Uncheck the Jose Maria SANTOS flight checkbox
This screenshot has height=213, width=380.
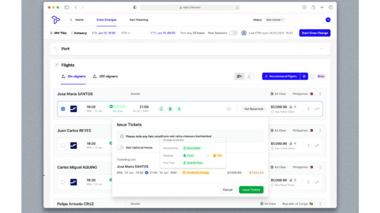pyautogui.click(x=63, y=109)
